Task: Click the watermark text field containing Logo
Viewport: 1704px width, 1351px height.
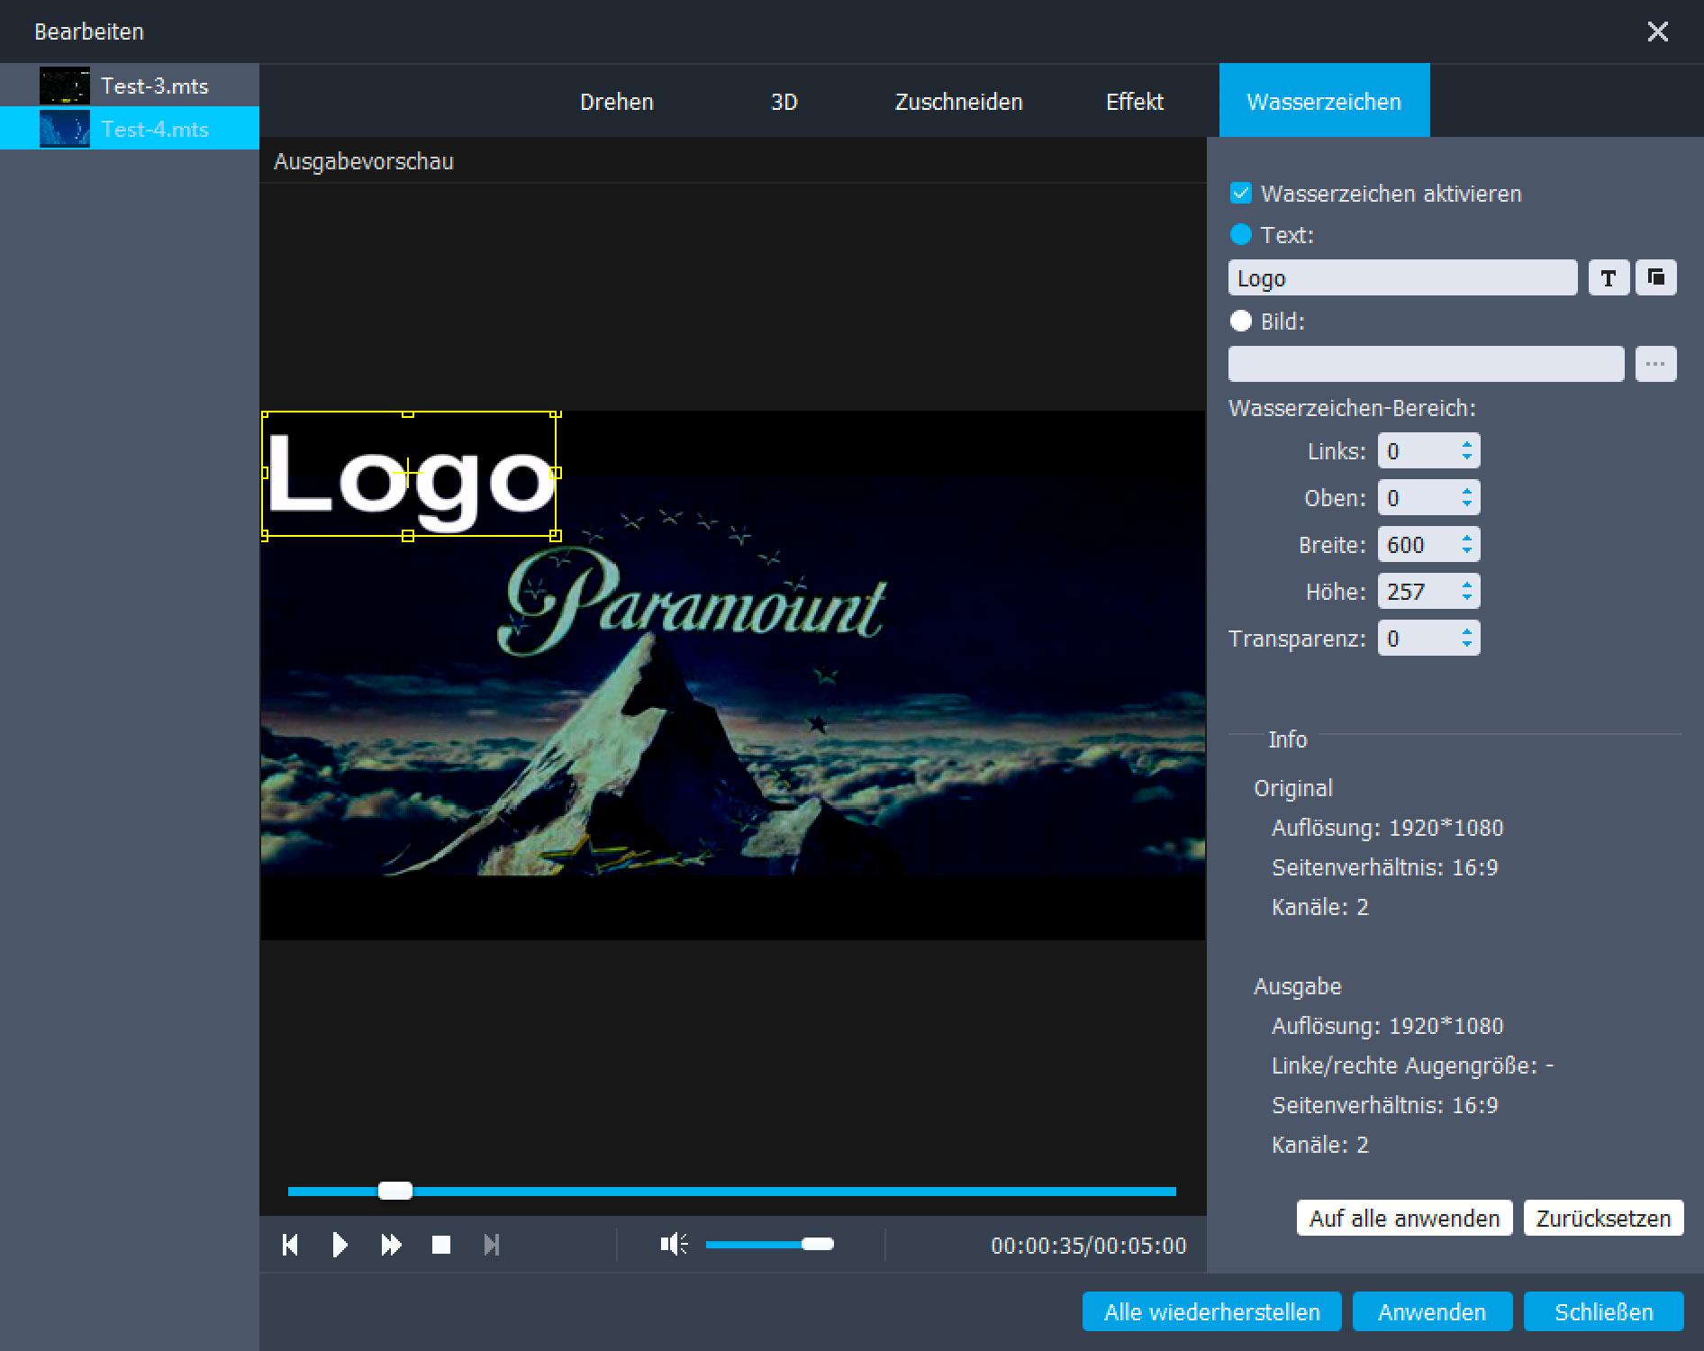Action: pyautogui.click(x=1402, y=277)
